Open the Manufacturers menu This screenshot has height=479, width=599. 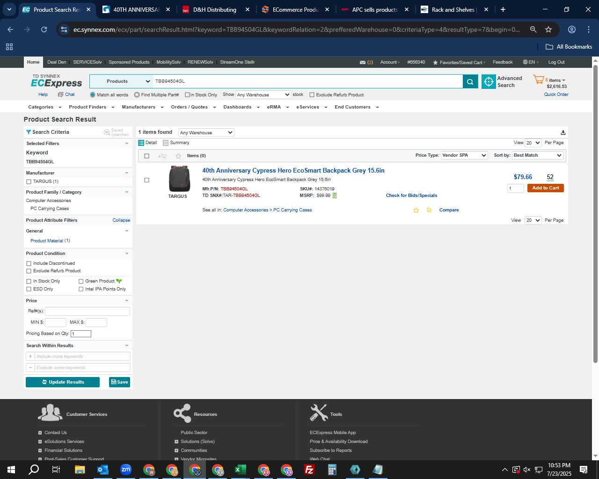coord(143,107)
